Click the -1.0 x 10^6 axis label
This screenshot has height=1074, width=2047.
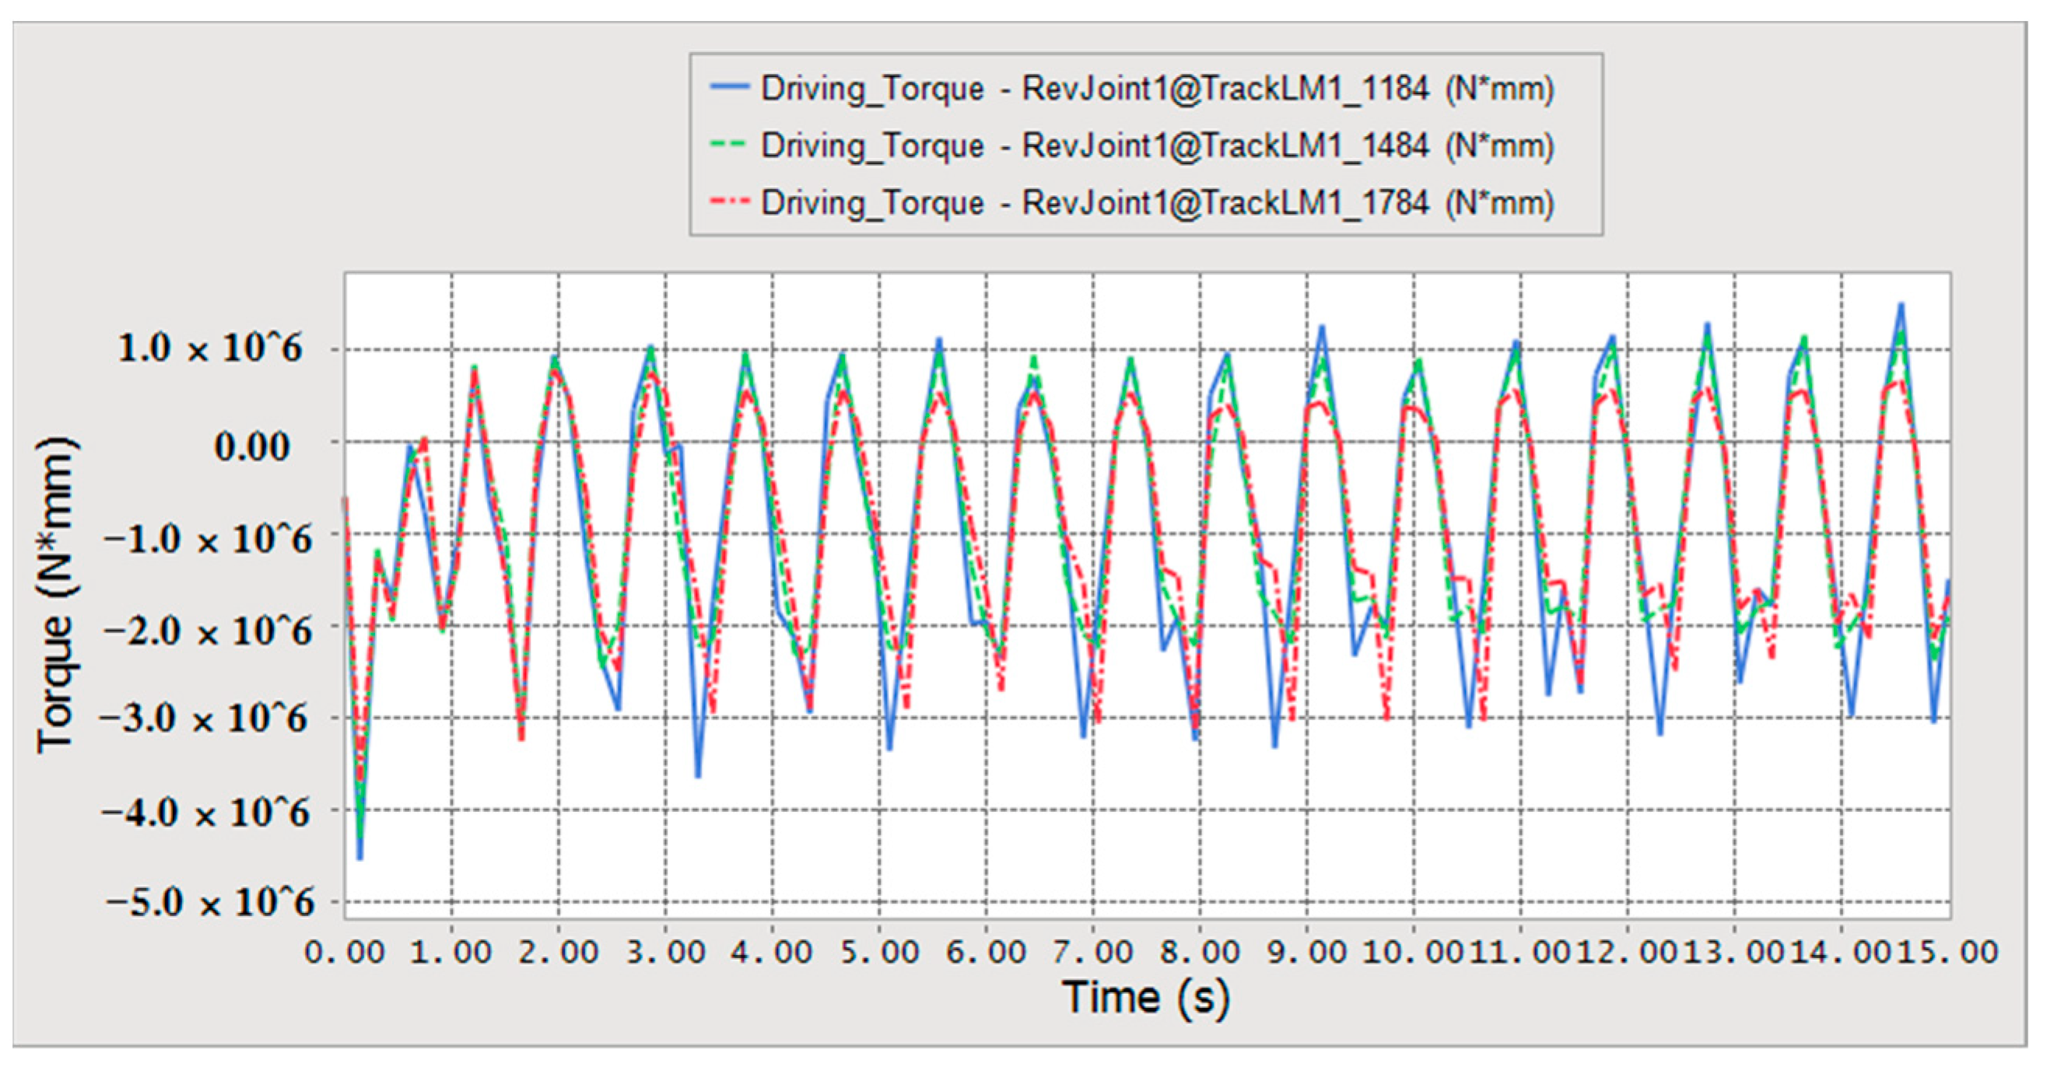(x=208, y=540)
